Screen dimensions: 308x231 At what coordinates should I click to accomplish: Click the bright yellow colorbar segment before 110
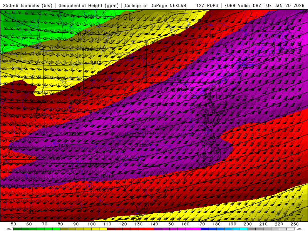pos(103,229)
